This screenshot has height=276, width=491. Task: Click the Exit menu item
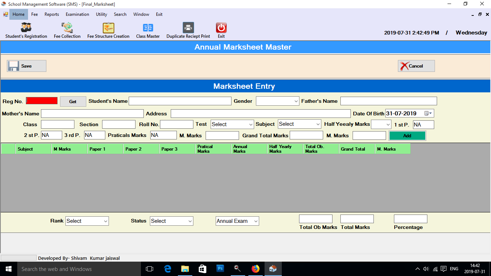pyautogui.click(x=159, y=14)
